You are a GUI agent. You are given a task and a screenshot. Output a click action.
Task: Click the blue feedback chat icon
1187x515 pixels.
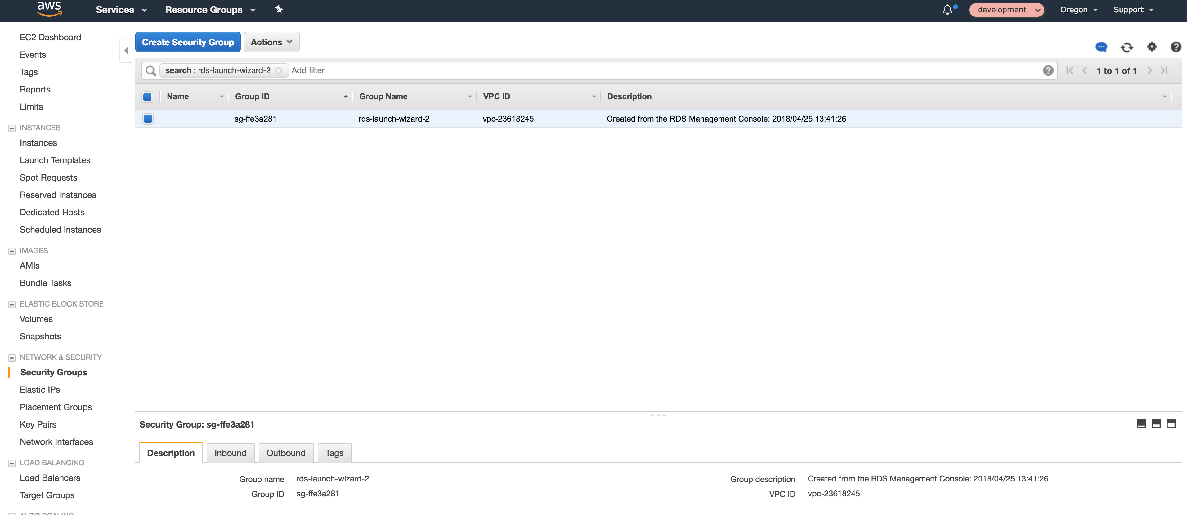click(x=1101, y=47)
